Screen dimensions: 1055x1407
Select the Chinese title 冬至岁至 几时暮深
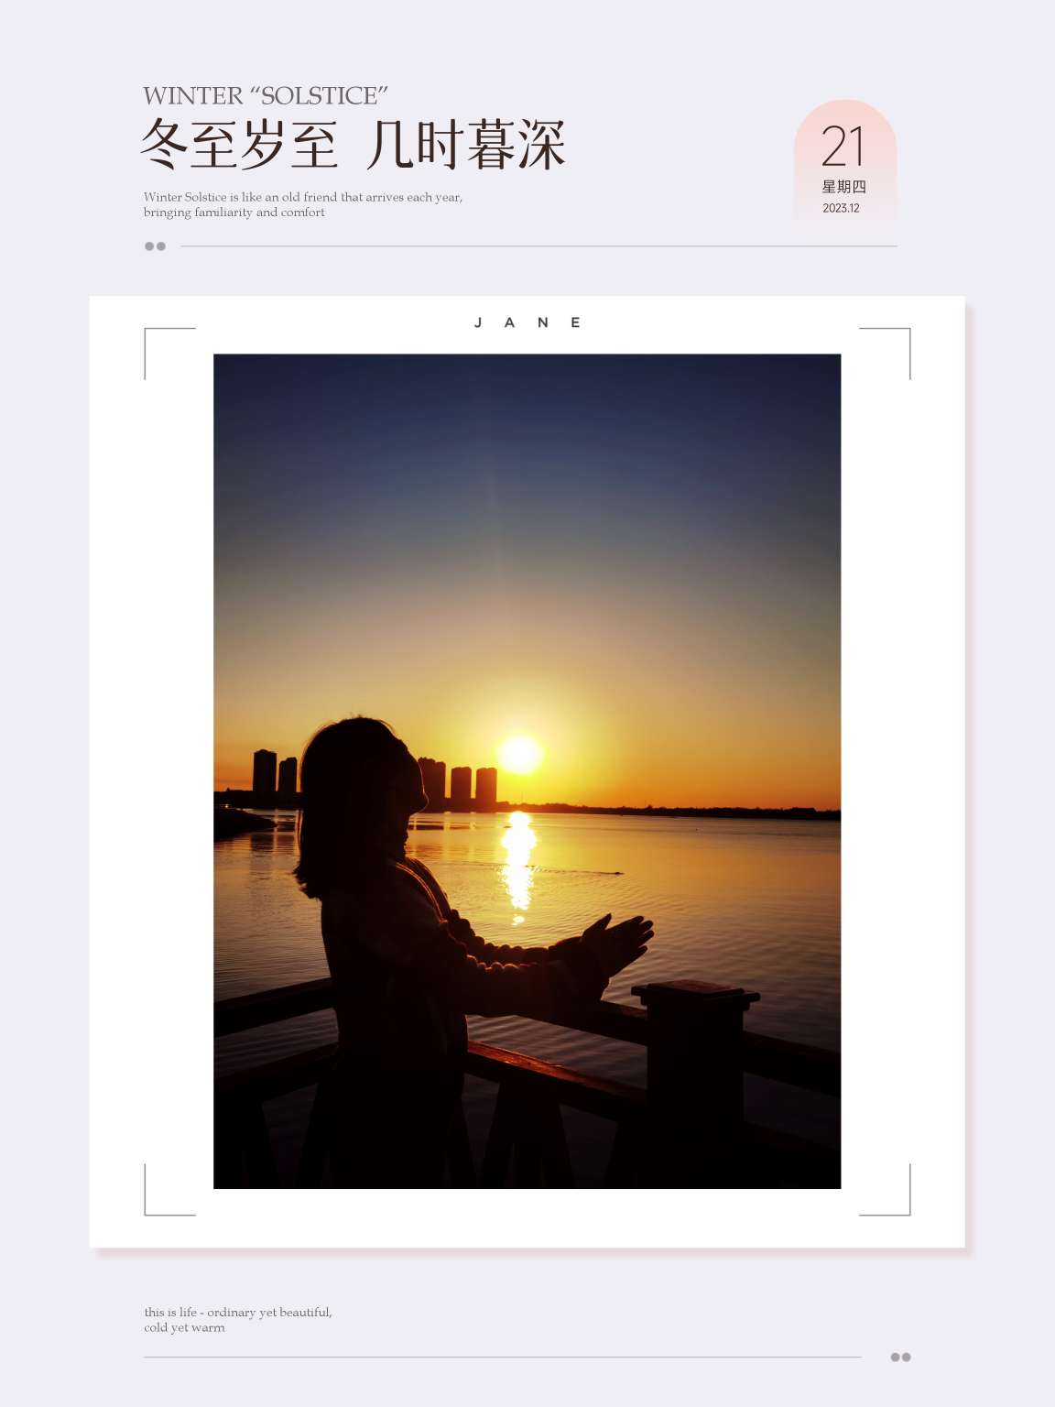pyautogui.click(x=353, y=145)
